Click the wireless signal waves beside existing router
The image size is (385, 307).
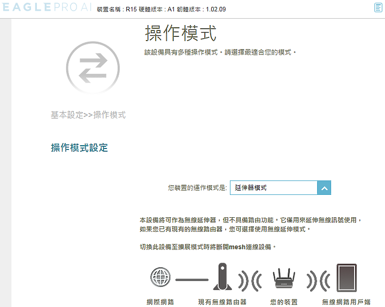(250, 280)
